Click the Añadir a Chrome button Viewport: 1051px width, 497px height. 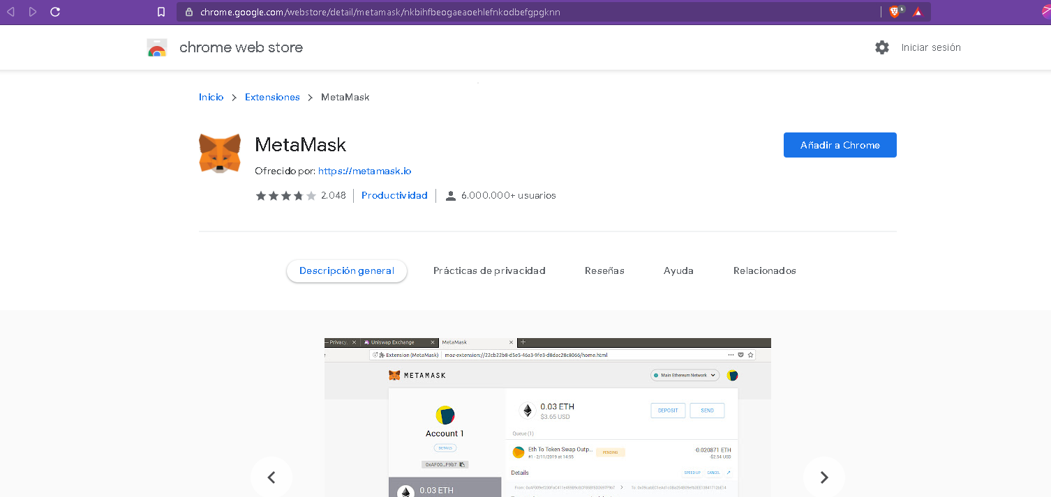[x=840, y=145]
